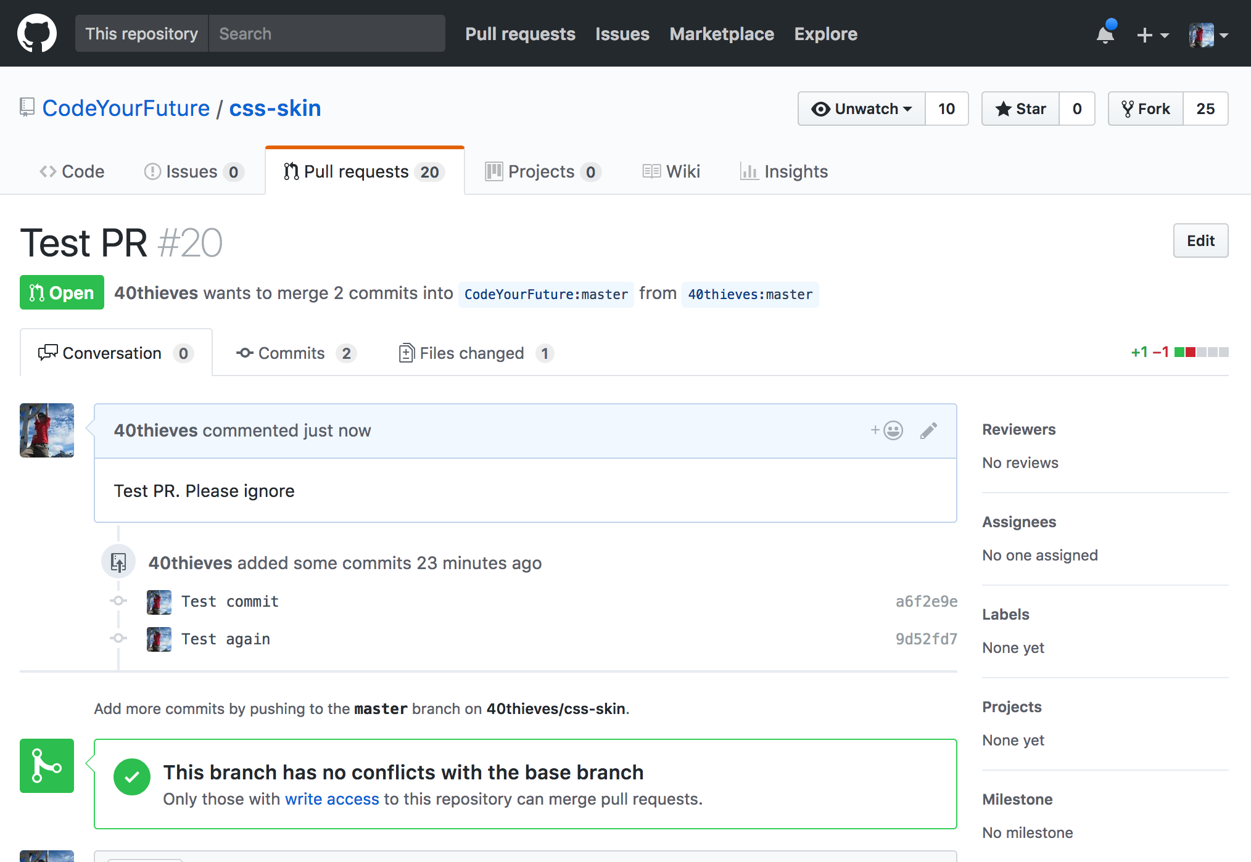
Task: Click the This repository search scope
Action: click(142, 33)
